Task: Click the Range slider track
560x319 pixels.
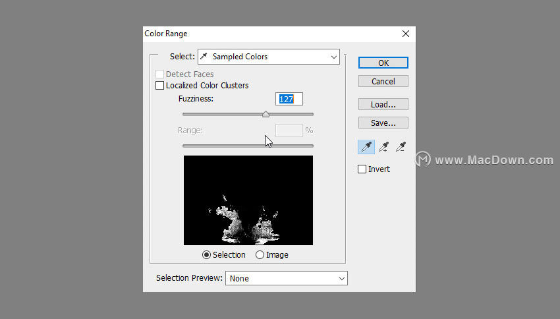Action: (x=248, y=146)
